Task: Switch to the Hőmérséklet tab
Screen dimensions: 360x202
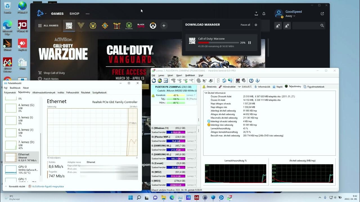Action: (228, 87)
